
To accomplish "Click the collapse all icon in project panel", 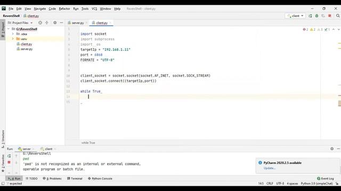I will click(47, 23).
